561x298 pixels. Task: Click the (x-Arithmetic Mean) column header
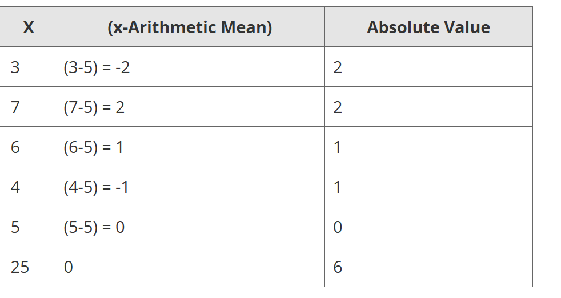pos(190,27)
